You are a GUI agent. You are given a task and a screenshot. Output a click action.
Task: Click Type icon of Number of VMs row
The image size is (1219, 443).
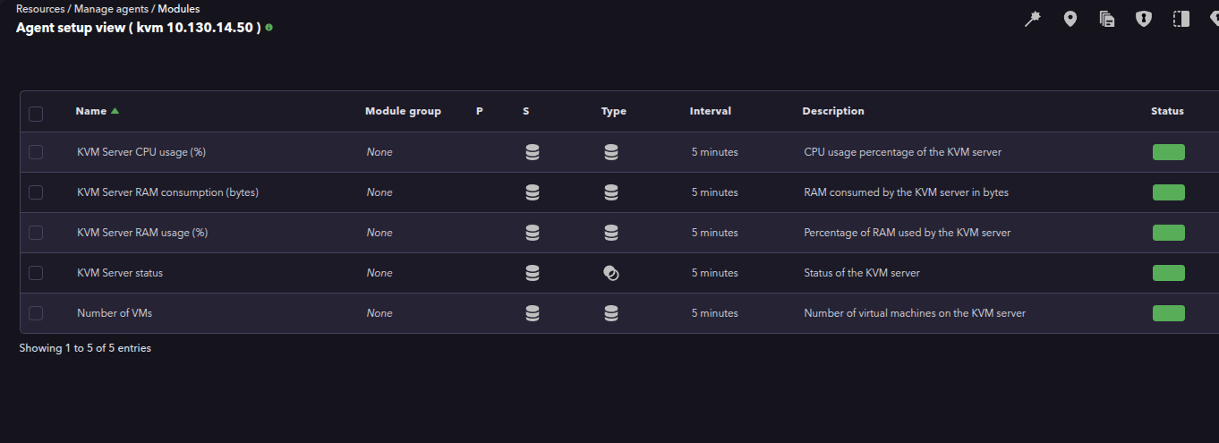(611, 313)
